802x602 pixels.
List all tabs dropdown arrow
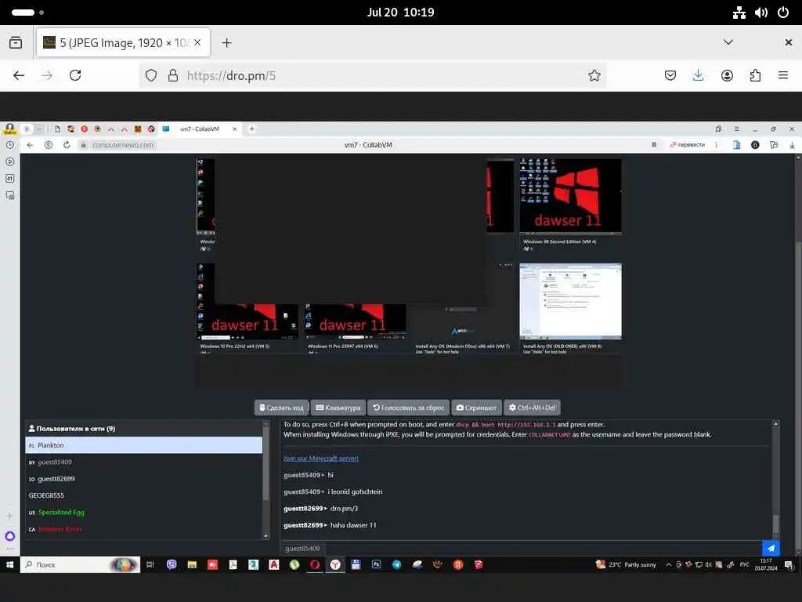point(728,42)
